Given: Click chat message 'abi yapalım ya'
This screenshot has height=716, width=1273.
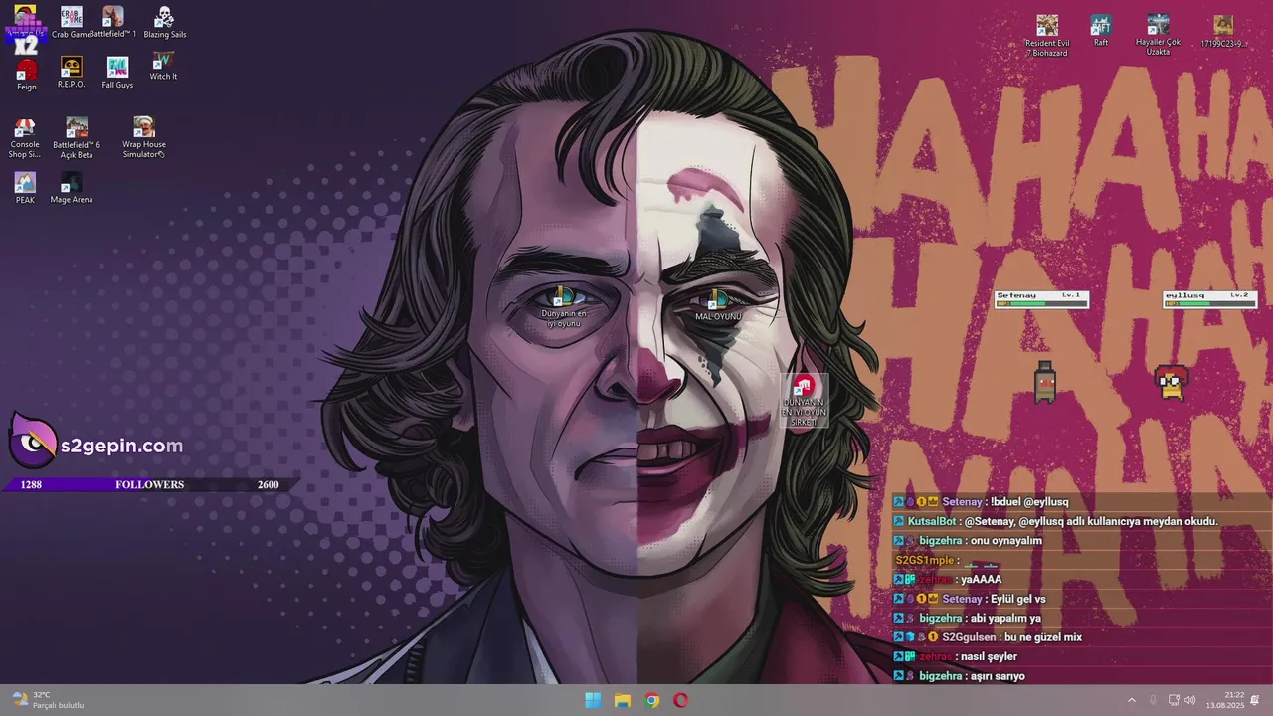Looking at the screenshot, I should point(1005,619).
